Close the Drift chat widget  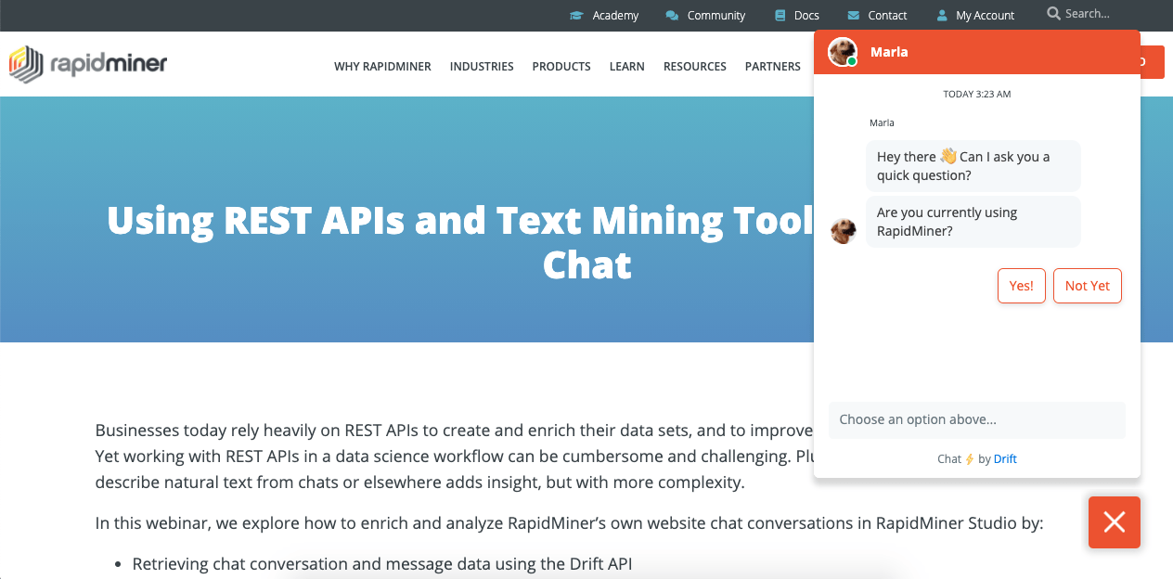click(1115, 522)
